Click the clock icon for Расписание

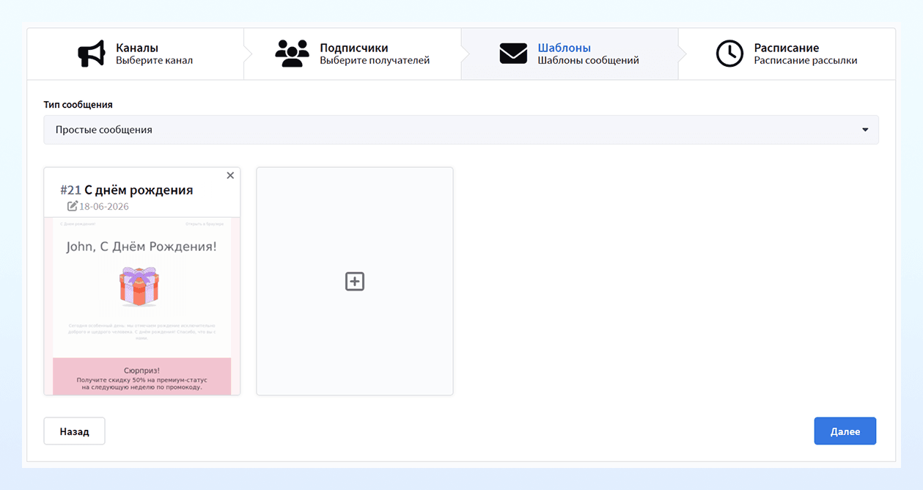tap(729, 54)
